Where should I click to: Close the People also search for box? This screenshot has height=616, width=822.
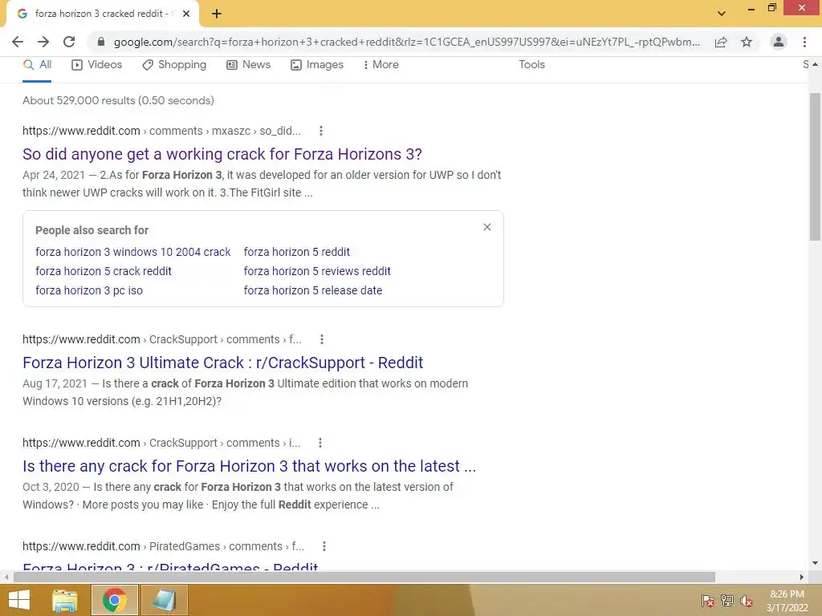click(x=487, y=227)
